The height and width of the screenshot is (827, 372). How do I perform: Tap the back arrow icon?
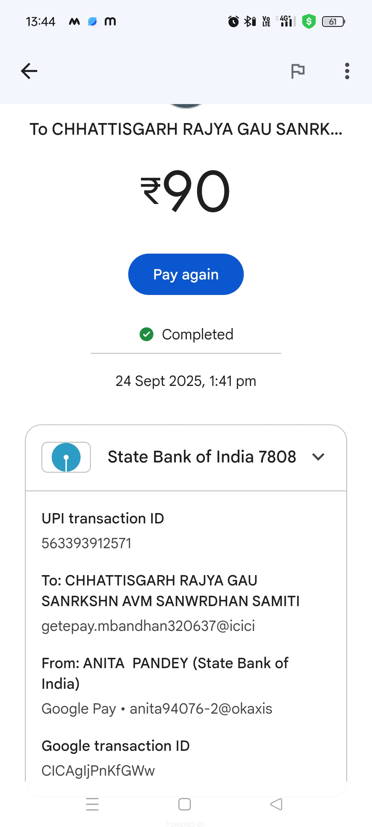pyautogui.click(x=29, y=71)
